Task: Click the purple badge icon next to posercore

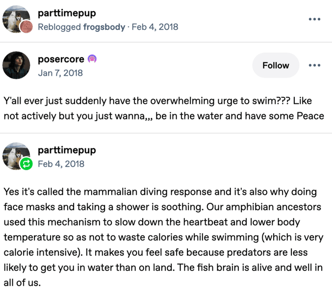Action: pyautogui.click(x=92, y=59)
